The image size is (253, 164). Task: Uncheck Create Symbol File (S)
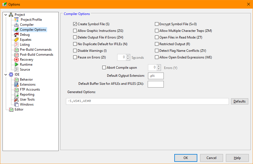click(75, 24)
